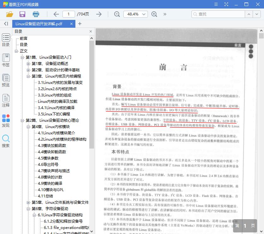Open section 4.6导出符号
The height and width of the screenshot is (234, 264).
[x=48, y=165]
